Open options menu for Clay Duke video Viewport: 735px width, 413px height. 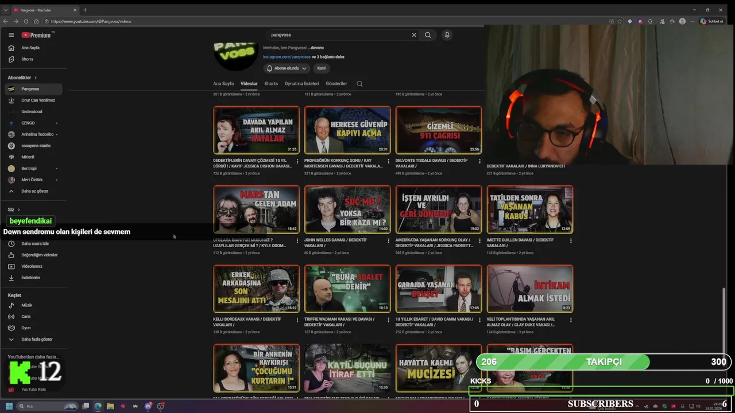pyautogui.click(x=571, y=320)
